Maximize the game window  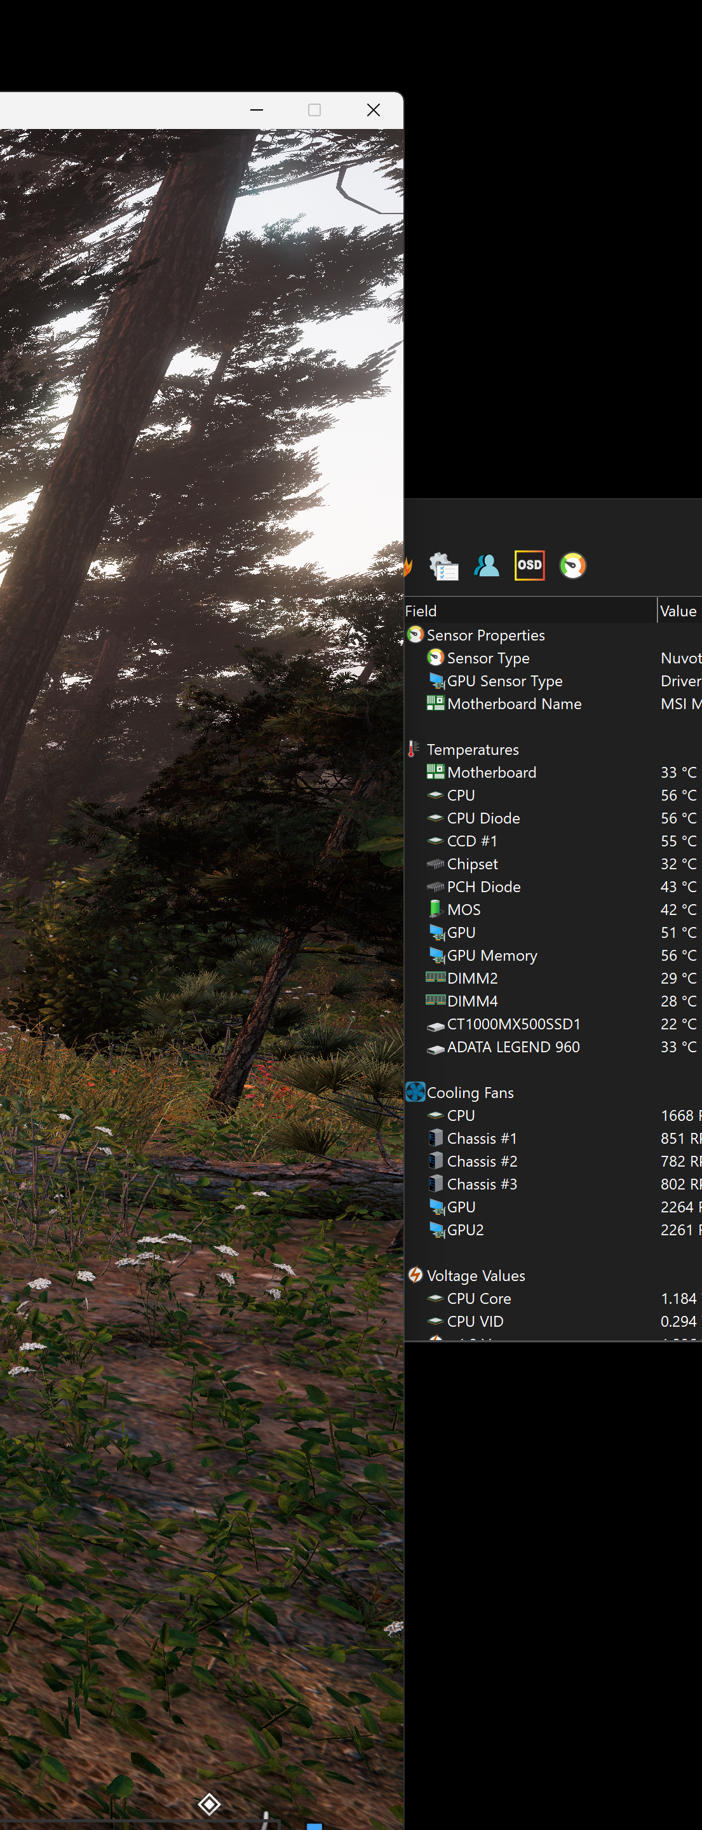pos(314,110)
